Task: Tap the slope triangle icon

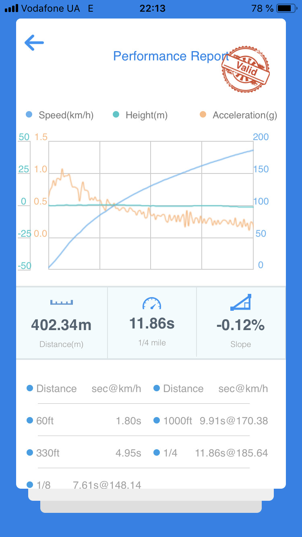Action: (241, 302)
